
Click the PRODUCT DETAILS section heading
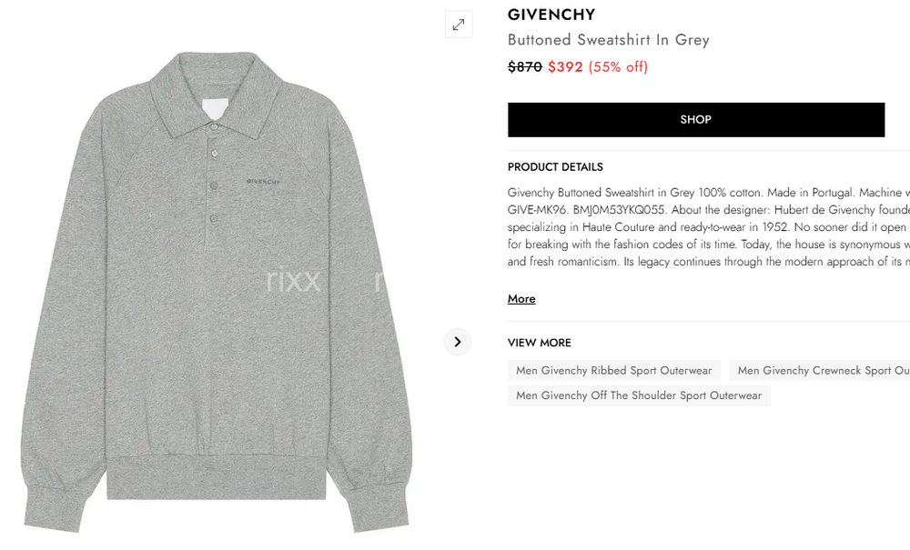click(x=555, y=167)
